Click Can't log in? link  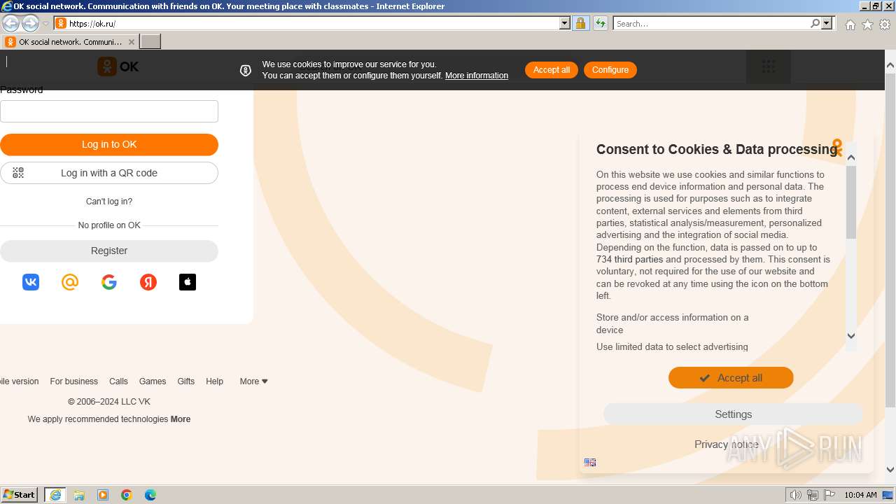pos(109,202)
